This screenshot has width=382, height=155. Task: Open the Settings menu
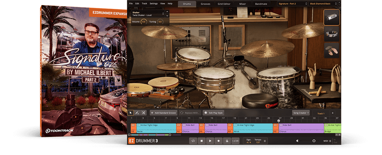pos(153,3)
